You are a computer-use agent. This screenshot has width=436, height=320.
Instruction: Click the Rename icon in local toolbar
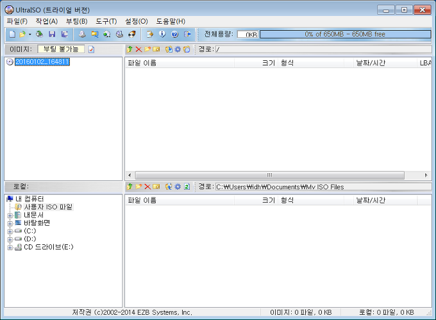(x=156, y=187)
